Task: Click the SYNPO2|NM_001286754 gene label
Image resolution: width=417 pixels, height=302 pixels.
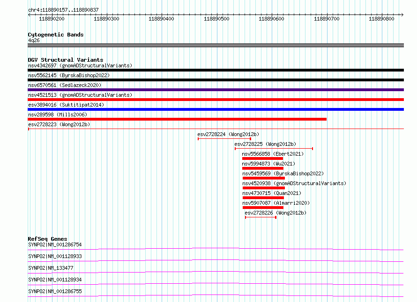Action: pyautogui.click(x=55, y=244)
